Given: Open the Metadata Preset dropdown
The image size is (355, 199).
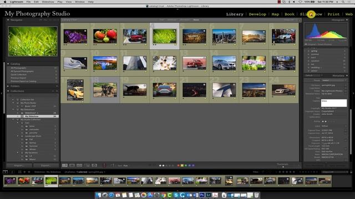Looking at the screenshot, I should coord(334,80).
